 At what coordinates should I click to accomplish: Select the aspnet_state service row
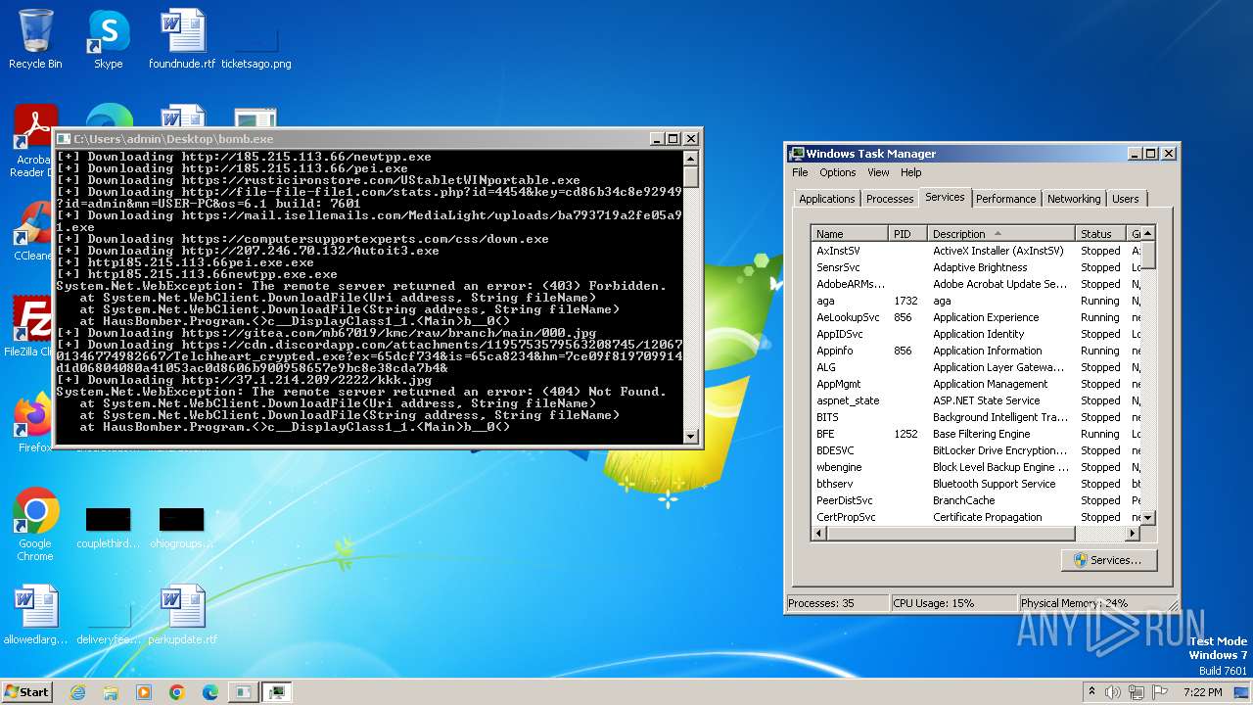click(977, 400)
